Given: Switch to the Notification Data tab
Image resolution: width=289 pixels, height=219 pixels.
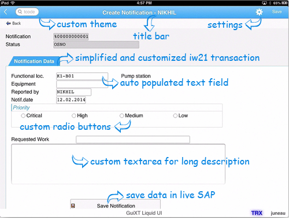Looking at the screenshot, I should 34,61.
